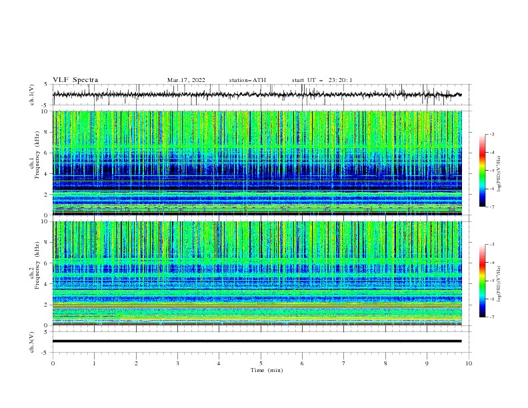The width and height of the screenshot is (528, 408).
Task: Click the "Mar.17, 2022" date label
Action: (186, 80)
